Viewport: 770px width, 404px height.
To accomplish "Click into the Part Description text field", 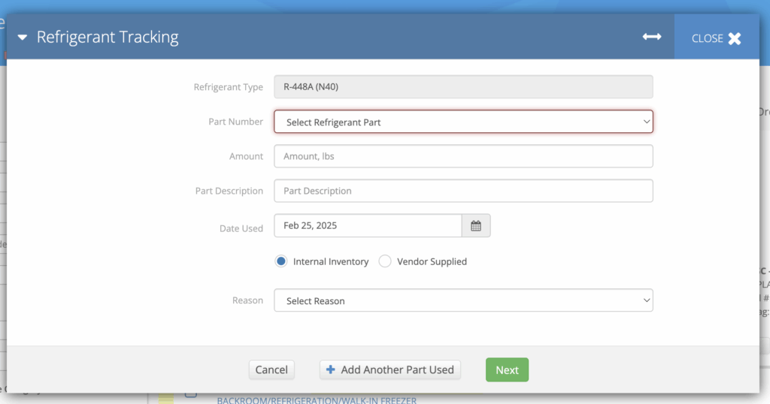I will tap(463, 191).
